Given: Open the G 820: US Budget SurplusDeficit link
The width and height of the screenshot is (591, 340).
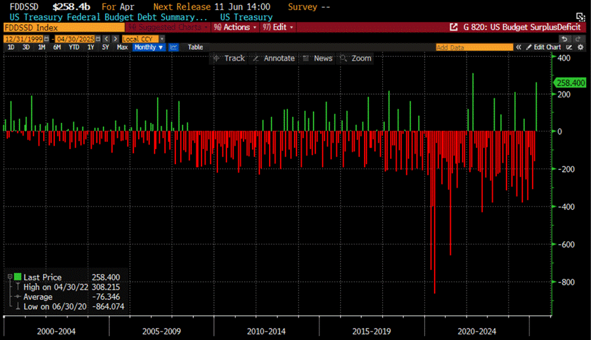Looking at the screenshot, I should pos(522,27).
